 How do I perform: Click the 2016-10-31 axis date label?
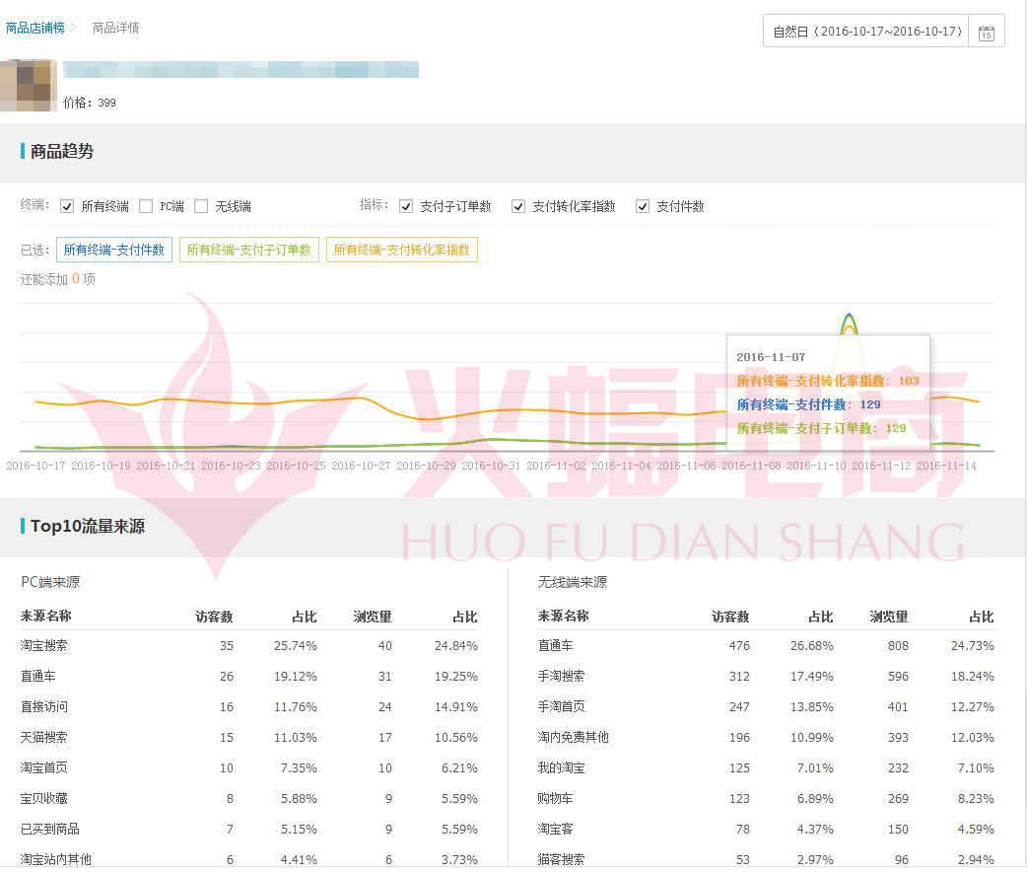491,466
